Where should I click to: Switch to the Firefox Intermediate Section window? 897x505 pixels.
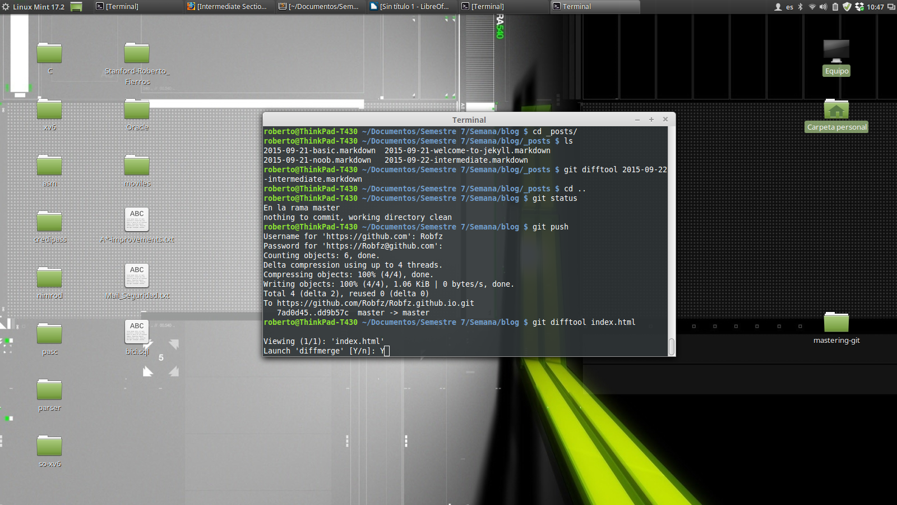[227, 7]
